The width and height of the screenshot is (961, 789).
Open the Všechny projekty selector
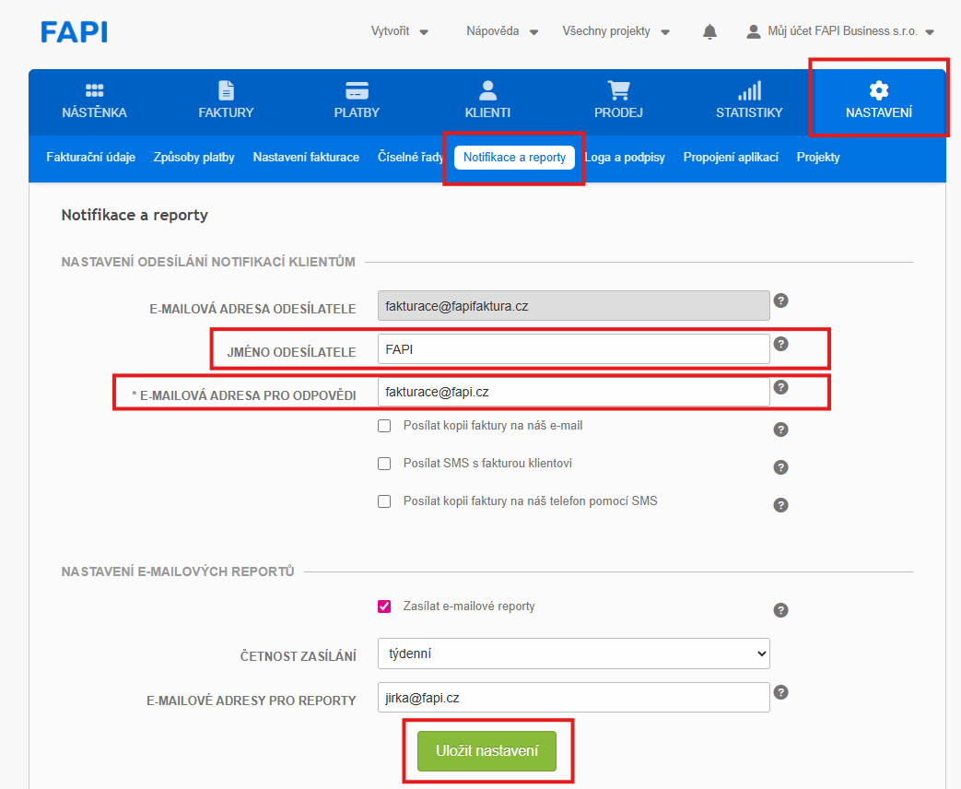[x=616, y=31]
